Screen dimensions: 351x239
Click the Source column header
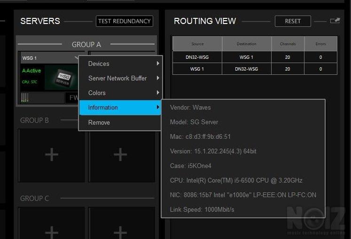point(197,44)
